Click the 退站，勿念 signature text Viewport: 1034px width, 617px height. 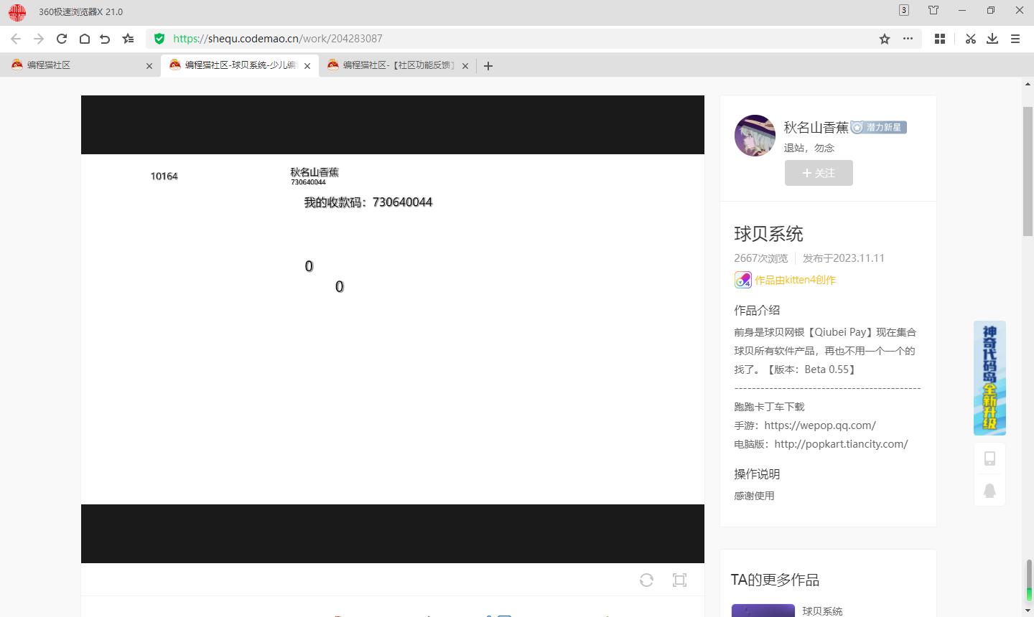(x=809, y=148)
